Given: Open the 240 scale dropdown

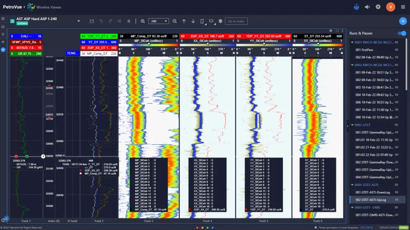Looking at the screenshot, I should coord(158,21).
